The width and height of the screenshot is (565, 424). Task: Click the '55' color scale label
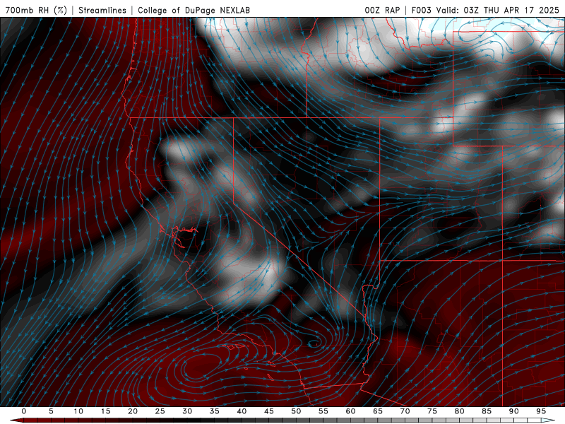(323, 411)
